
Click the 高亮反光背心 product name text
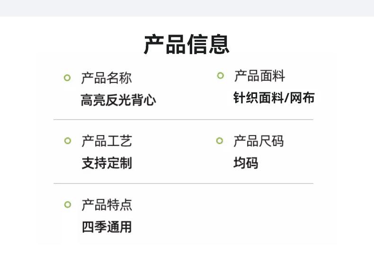point(118,100)
